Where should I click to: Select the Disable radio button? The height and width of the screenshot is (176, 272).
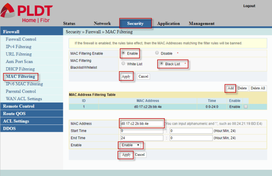click(157, 52)
